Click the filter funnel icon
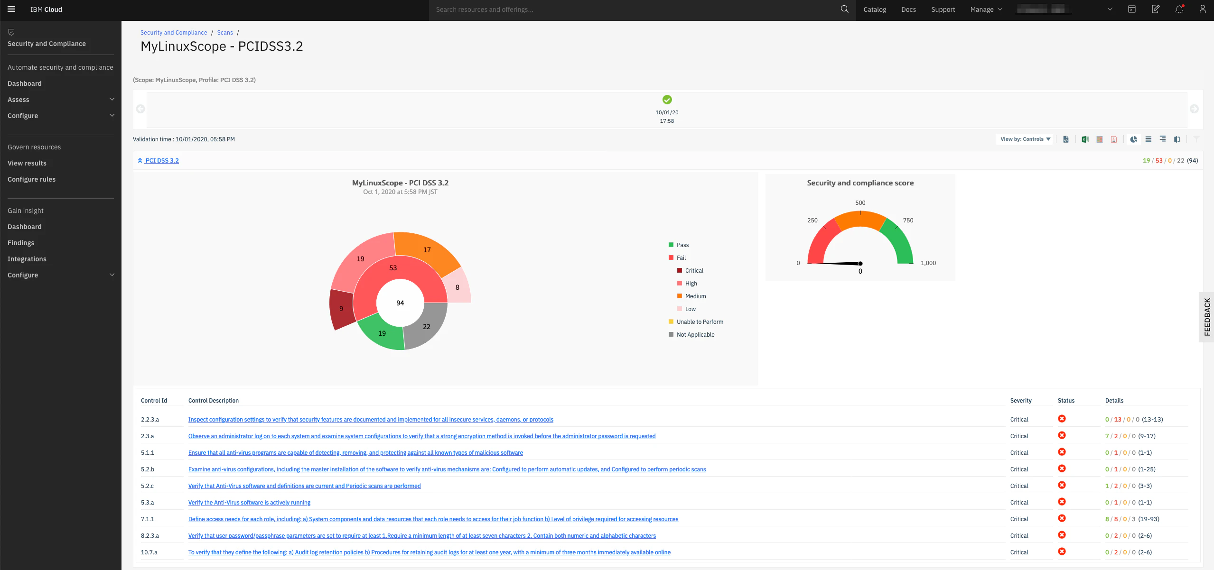The image size is (1214, 570). pos(1196,139)
